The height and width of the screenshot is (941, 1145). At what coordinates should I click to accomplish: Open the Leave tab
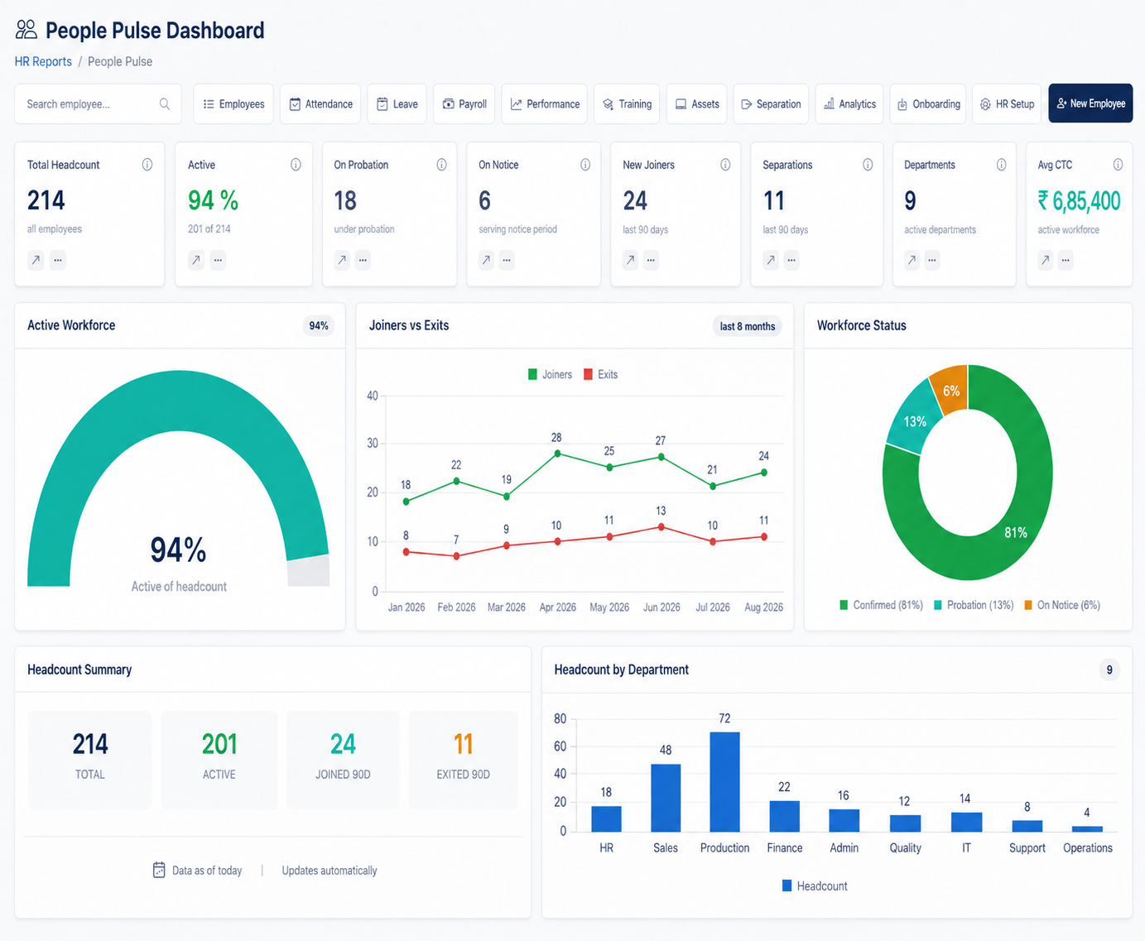tap(397, 104)
